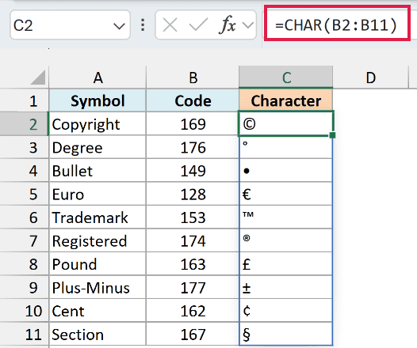417x348 pixels.
Task: Click the Select All corner triangle
Action: click(x=38, y=78)
